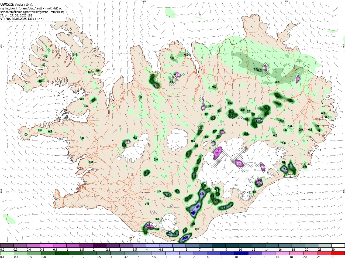The image size is (345, 259).
Task: Select the lower rain-scale swatch labeled 0.3
Action: tap(21, 253)
